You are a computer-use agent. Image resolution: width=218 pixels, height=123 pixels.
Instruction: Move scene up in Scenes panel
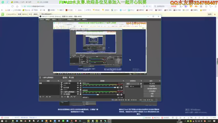47,97
